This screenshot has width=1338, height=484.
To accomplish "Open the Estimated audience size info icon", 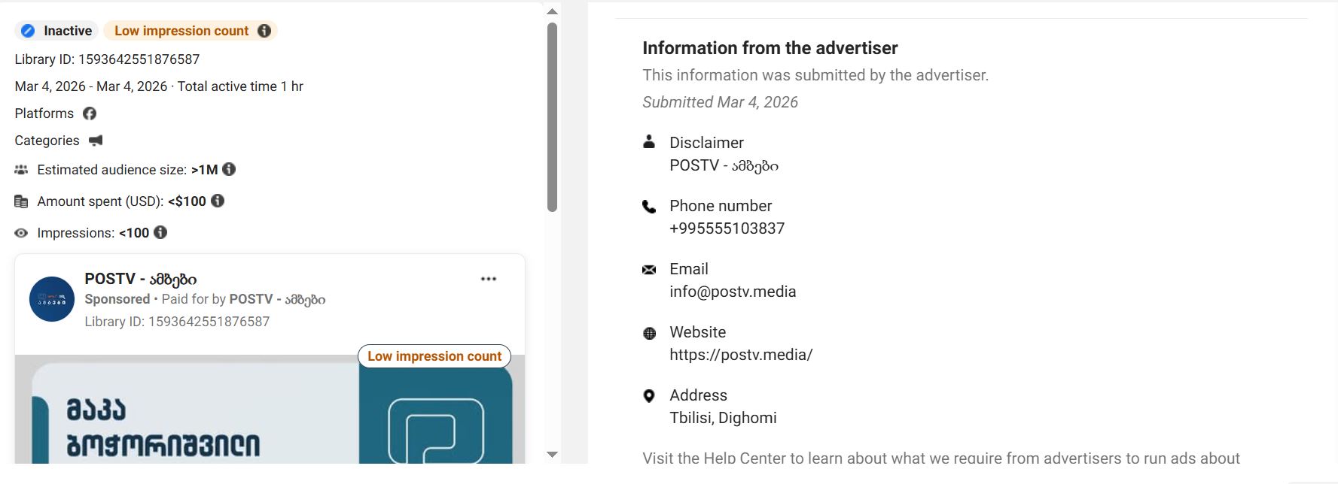I will pyautogui.click(x=229, y=169).
